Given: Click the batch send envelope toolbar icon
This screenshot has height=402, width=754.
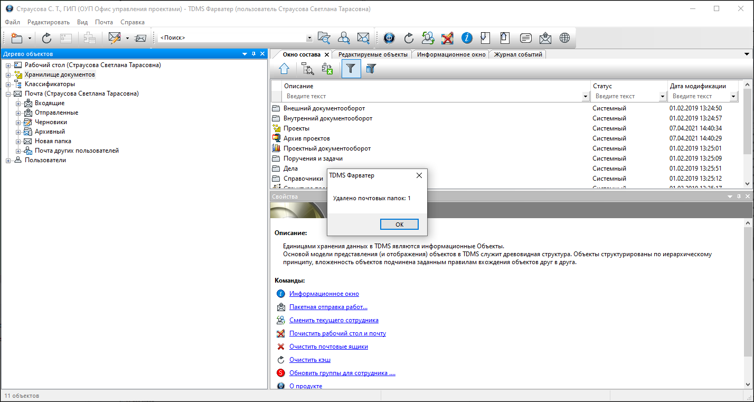Looking at the screenshot, I should pos(545,38).
